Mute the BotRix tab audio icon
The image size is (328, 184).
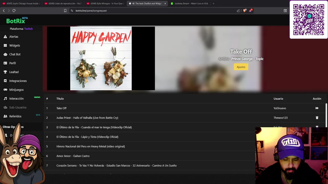point(133,4)
